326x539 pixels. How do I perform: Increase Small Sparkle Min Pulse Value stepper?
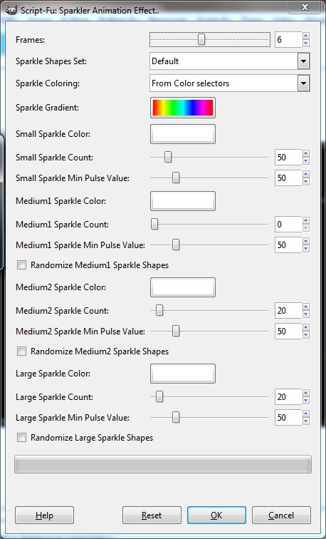(306, 174)
